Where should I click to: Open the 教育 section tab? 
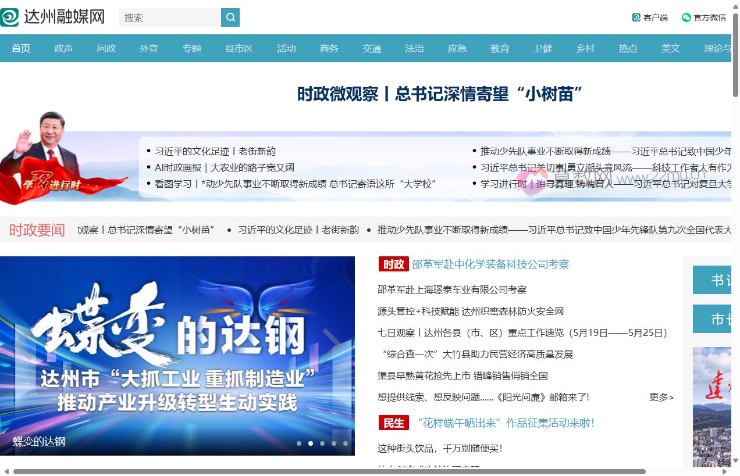[500, 48]
